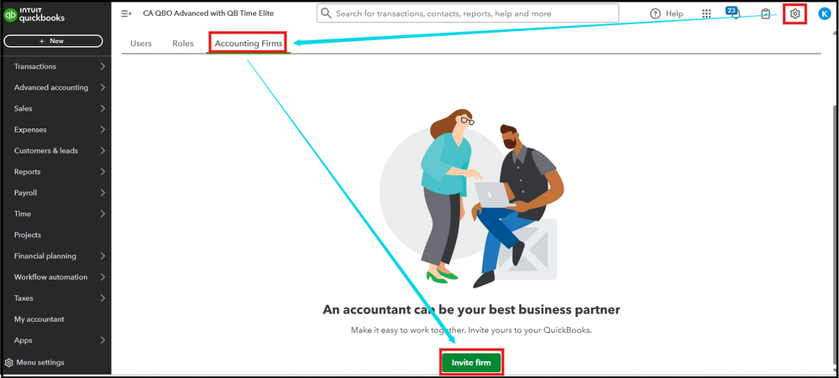Viewport: 839px width, 378px height.
Task: Open the notifications bell with badge
Action: pyautogui.click(x=735, y=13)
